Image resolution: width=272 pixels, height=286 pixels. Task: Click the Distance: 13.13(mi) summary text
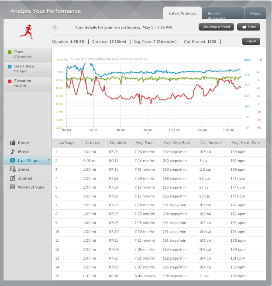pyautogui.click(x=109, y=42)
